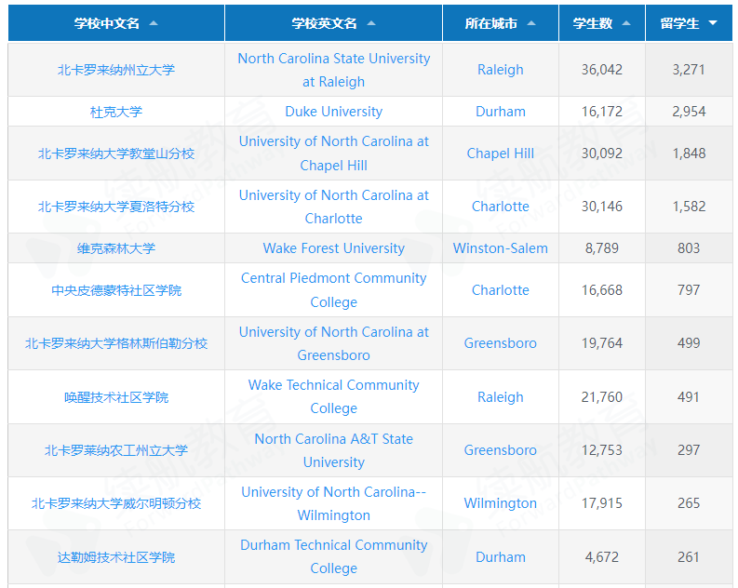This screenshot has height=588, width=738.
Task: Select international student count 1,582
Action: [689, 207]
